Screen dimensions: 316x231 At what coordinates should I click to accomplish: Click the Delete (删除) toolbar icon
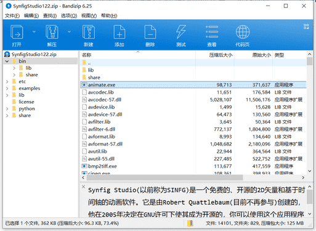pos(150,32)
